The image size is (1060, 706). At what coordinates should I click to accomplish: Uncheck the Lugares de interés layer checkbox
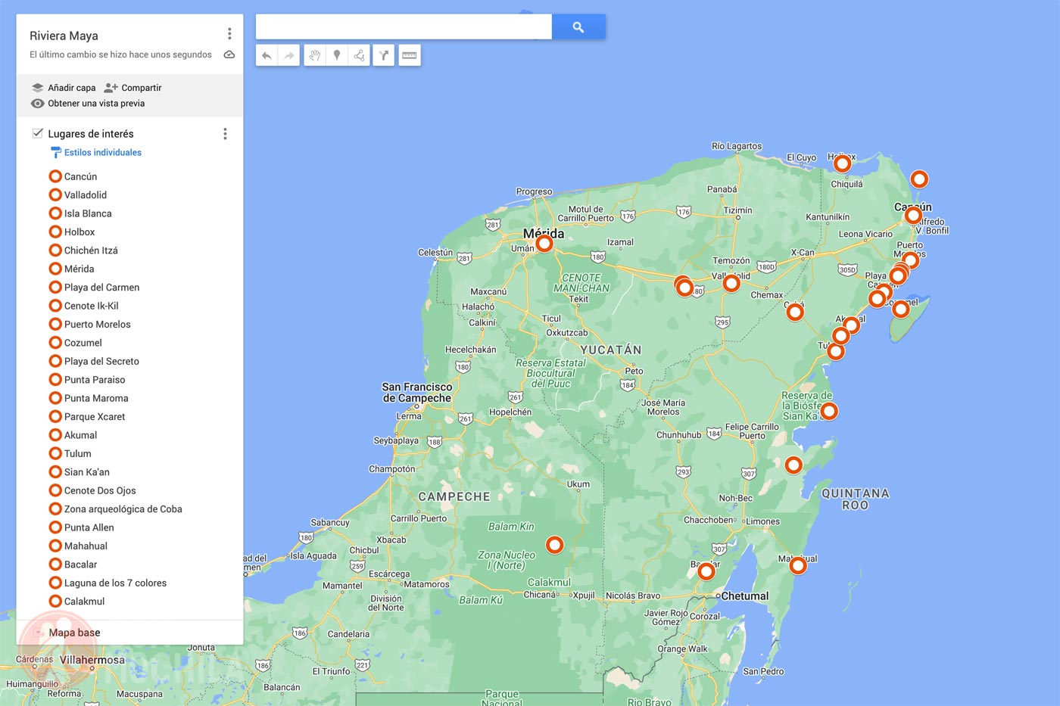pyautogui.click(x=37, y=132)
